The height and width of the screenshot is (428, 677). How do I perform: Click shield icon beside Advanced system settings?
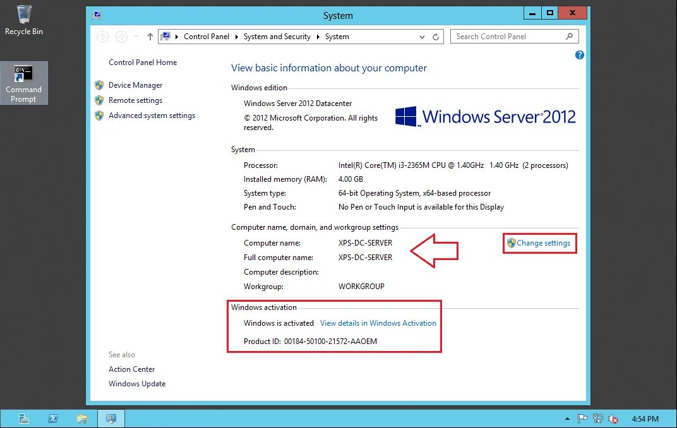99,115
